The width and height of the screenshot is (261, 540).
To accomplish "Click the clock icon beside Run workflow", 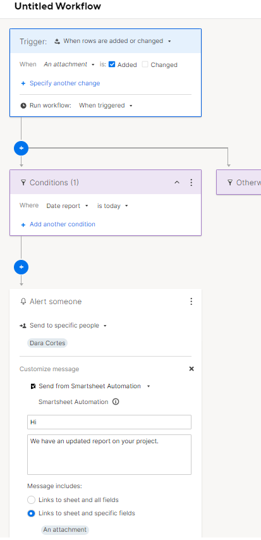I will tap(23, 106).
